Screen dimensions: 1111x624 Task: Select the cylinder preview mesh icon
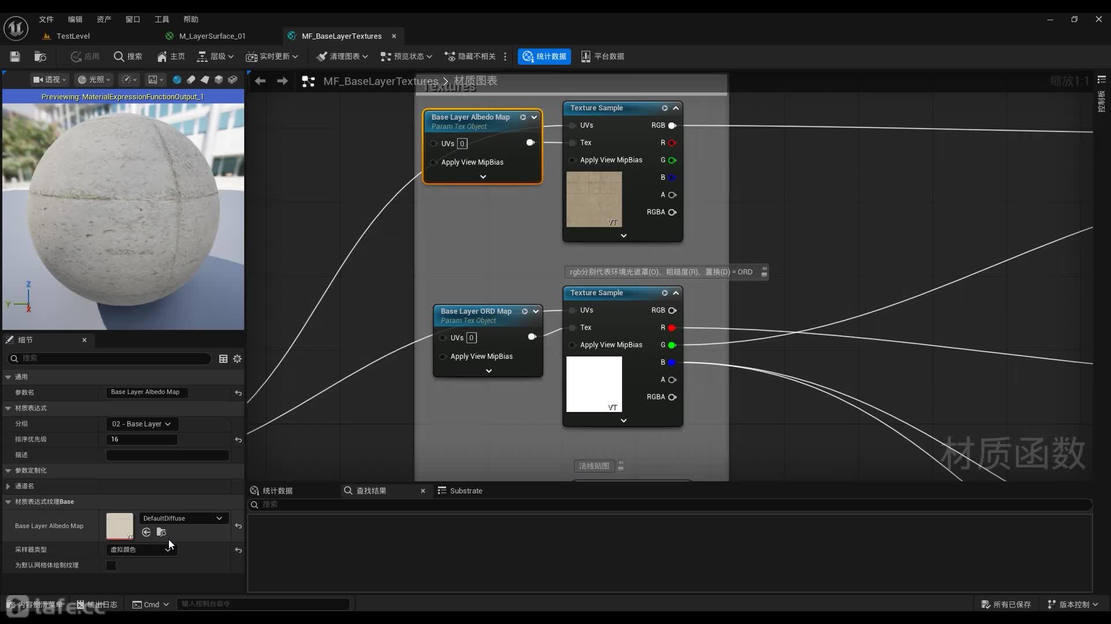tap(191, 80)
